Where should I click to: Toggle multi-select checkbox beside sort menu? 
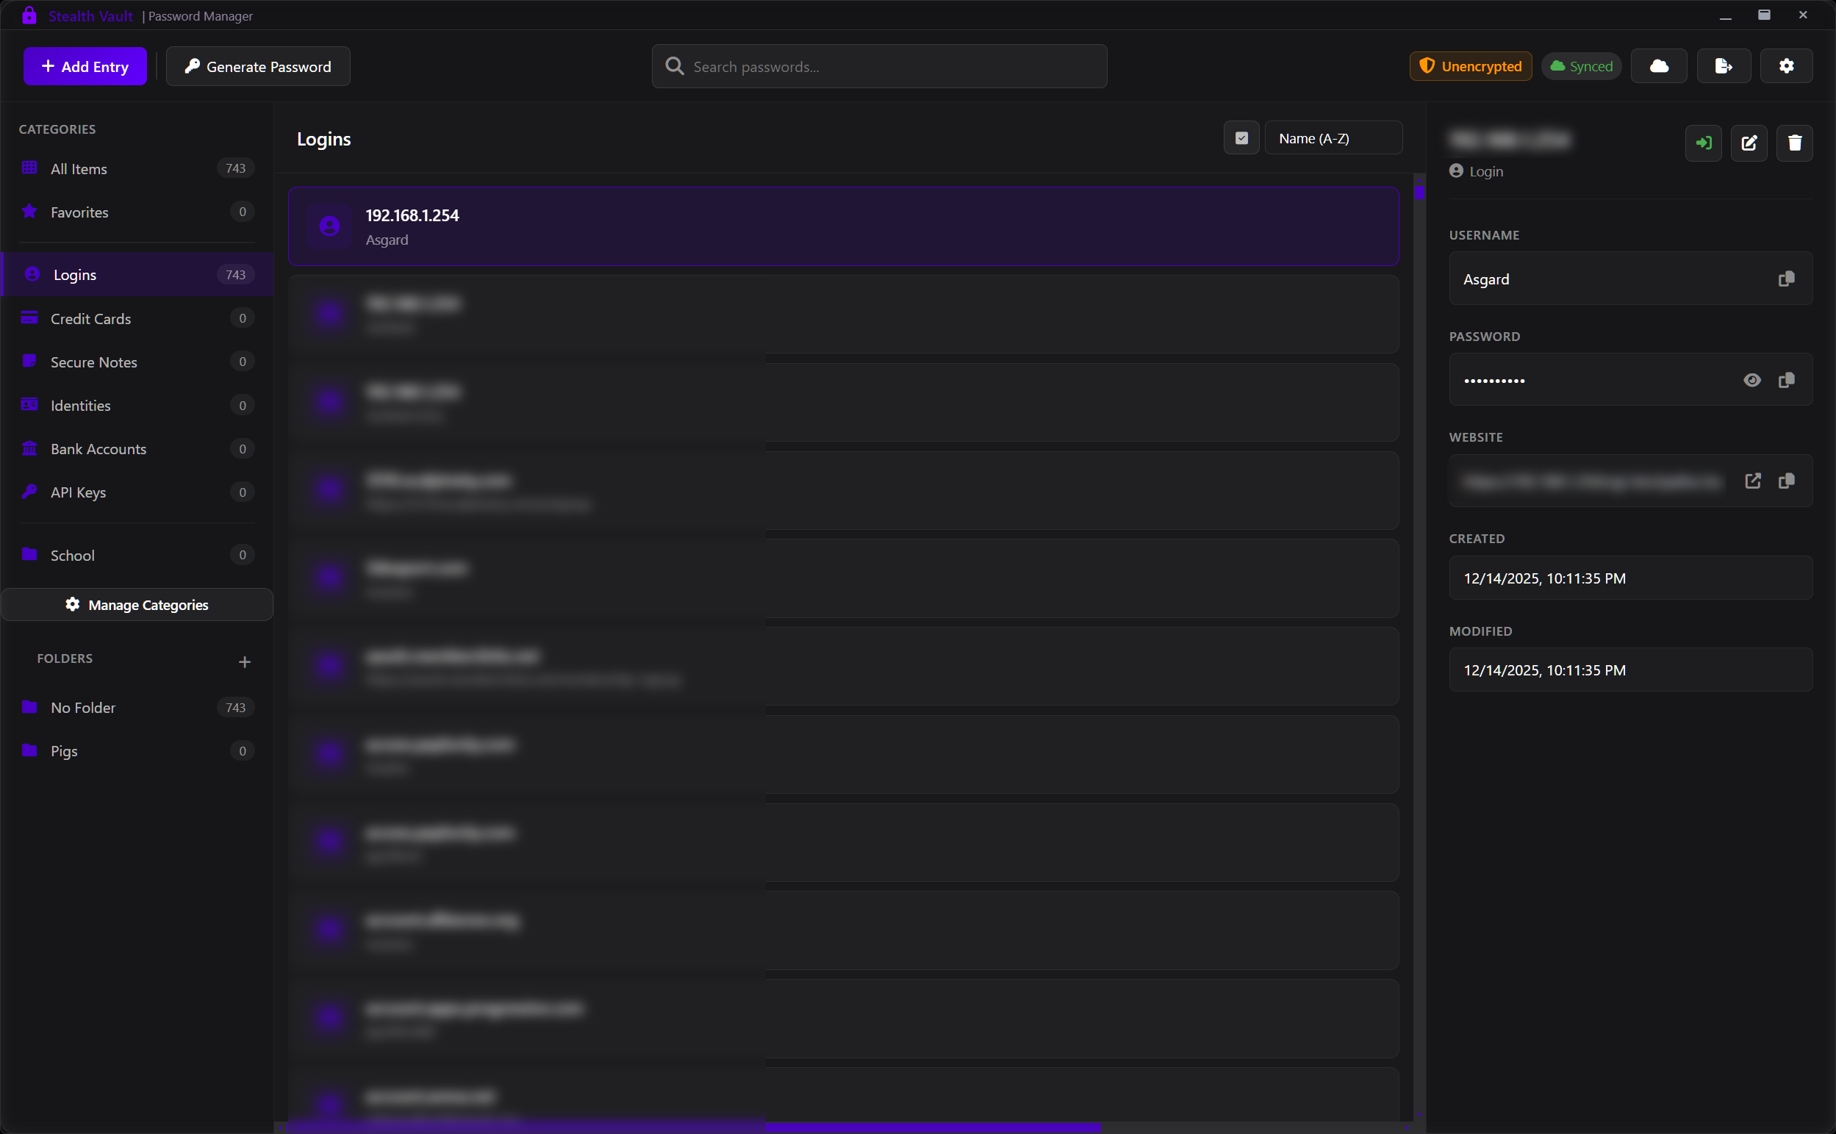(1241, 138)
